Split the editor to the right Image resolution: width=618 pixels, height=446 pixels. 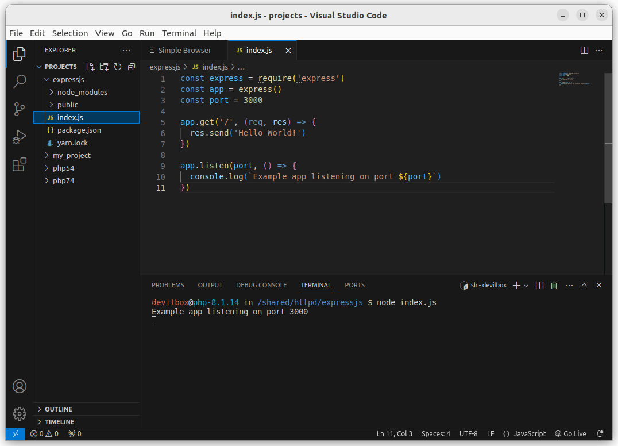584,51
